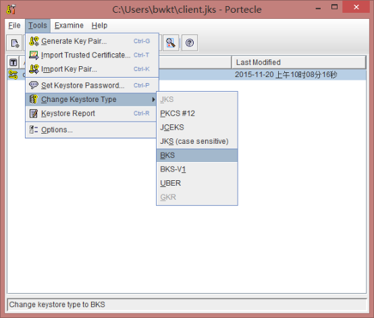Open the File menu

(14, 25)
